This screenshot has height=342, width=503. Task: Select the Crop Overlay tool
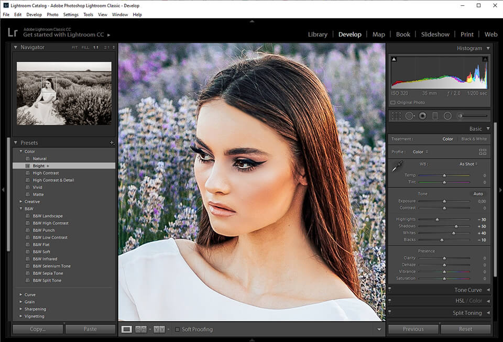tap(396, 116)
